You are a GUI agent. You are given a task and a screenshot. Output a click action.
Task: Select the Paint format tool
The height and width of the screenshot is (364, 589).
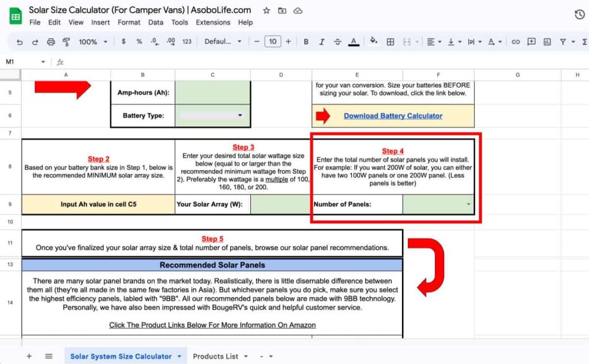pyautogui.click(x=67, y=42)
